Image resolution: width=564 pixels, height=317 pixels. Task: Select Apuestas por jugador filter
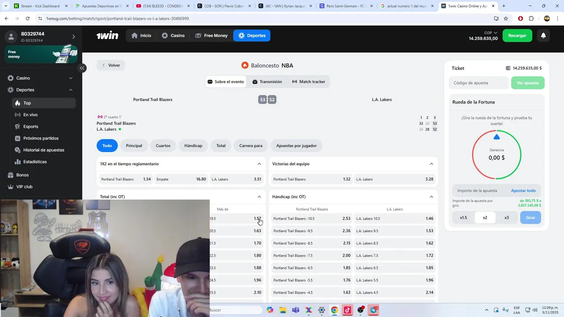point(297,145)
